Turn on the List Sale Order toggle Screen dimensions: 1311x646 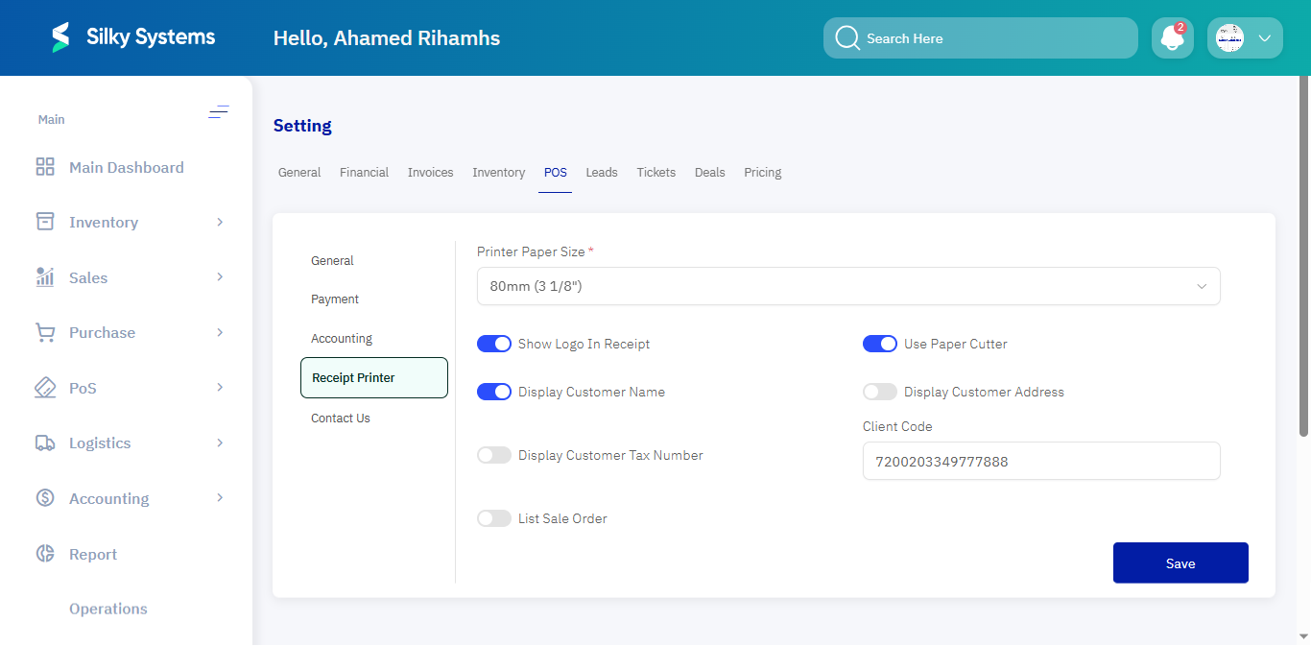pos(494,518)
